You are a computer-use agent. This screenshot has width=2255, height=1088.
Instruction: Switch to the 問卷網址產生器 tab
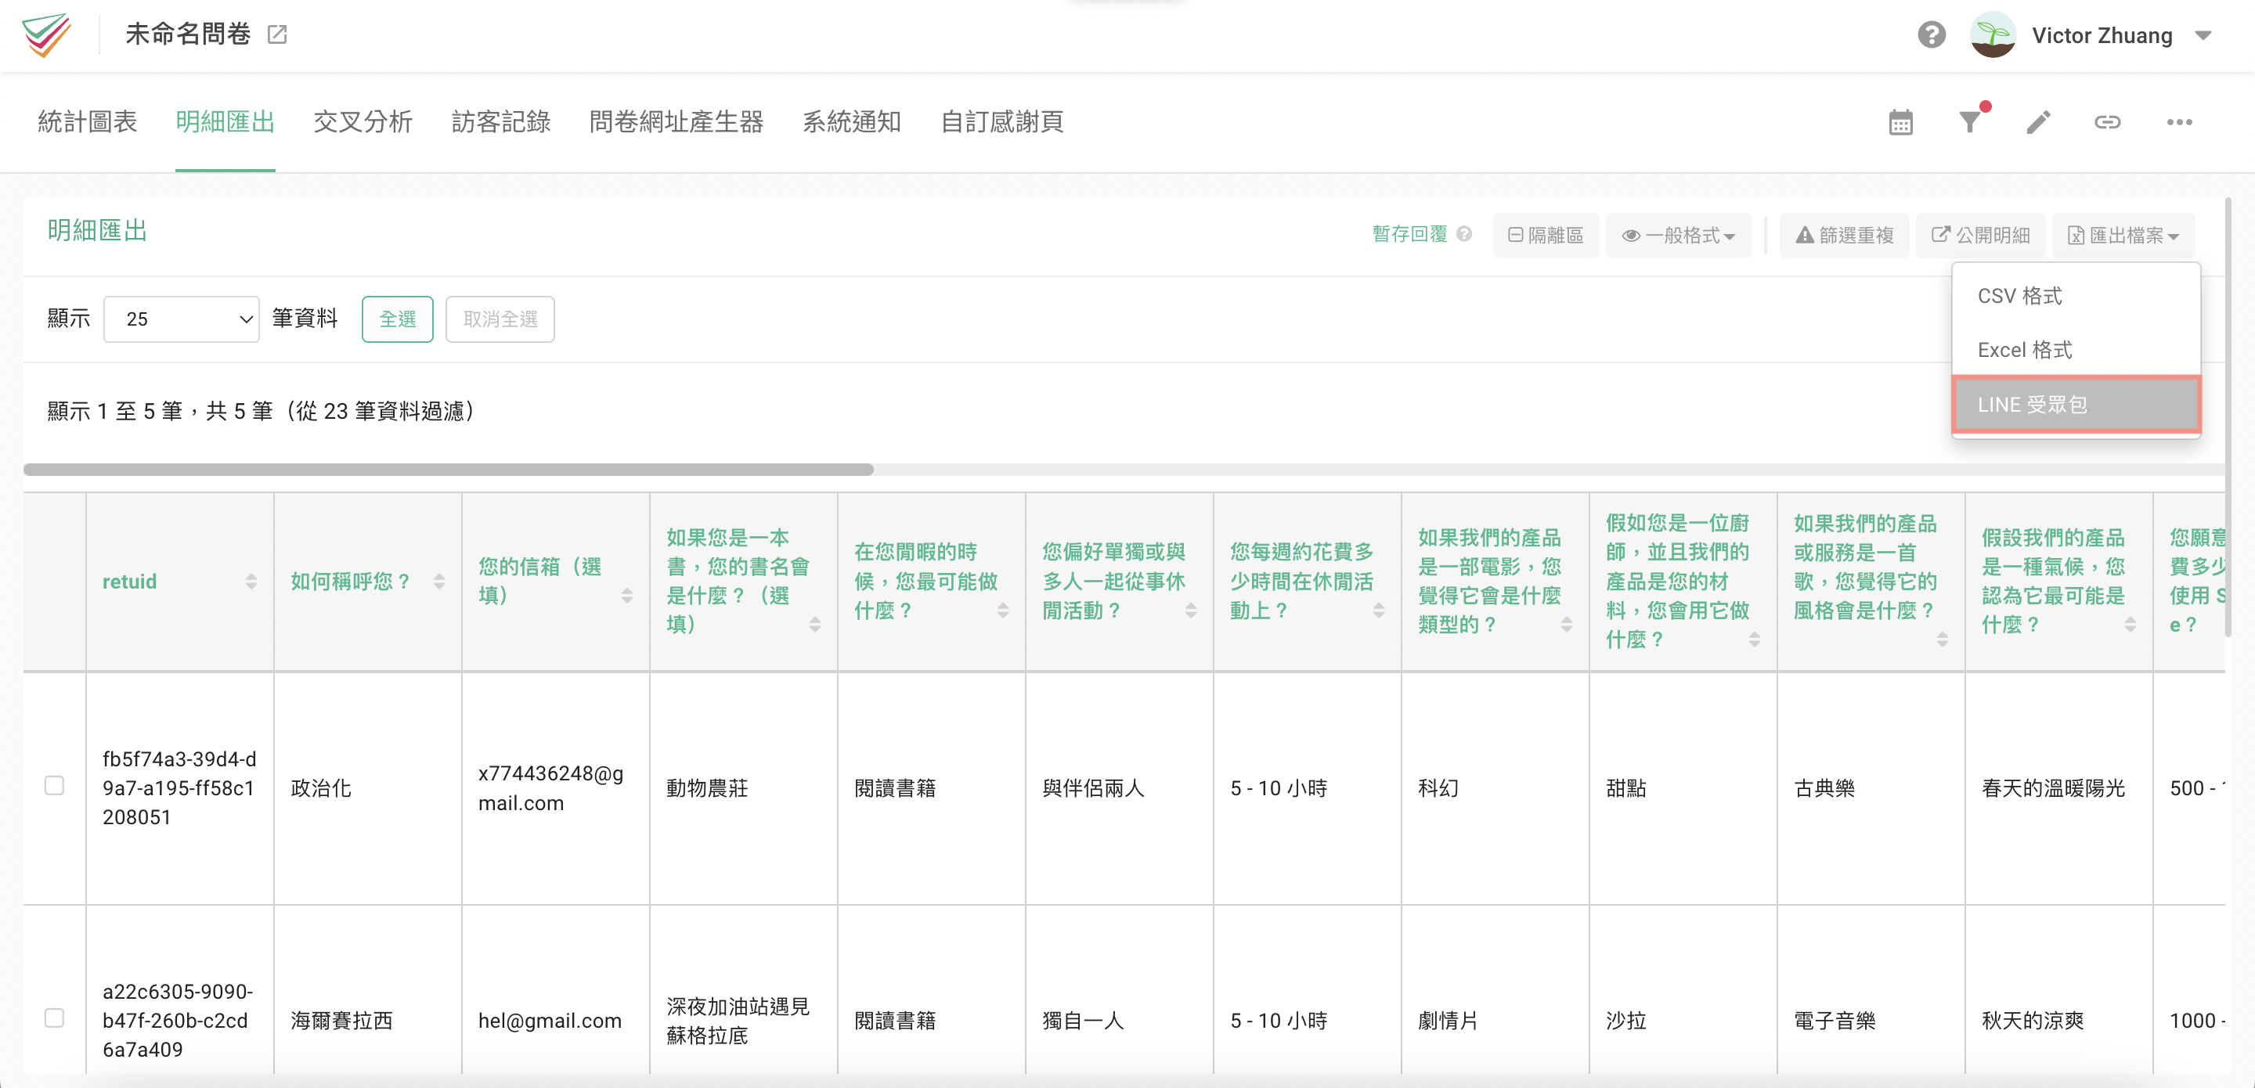[676, 121]
